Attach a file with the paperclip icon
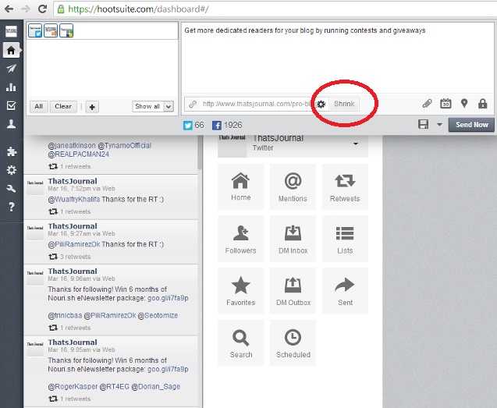Image resolution: width=497 pixels, height=408 pixels. coord(428,104)
